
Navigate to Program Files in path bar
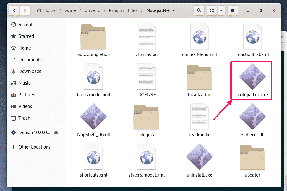pos(123,10)
